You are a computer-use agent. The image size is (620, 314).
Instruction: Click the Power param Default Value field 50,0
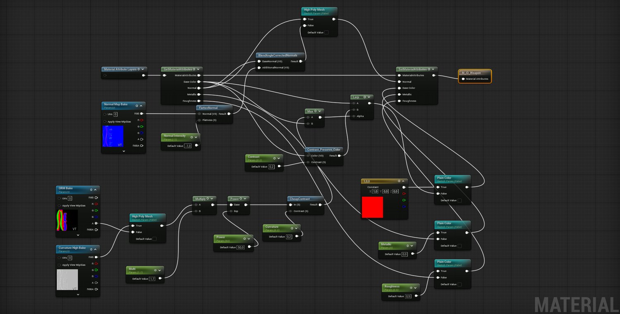pos(241,247)
